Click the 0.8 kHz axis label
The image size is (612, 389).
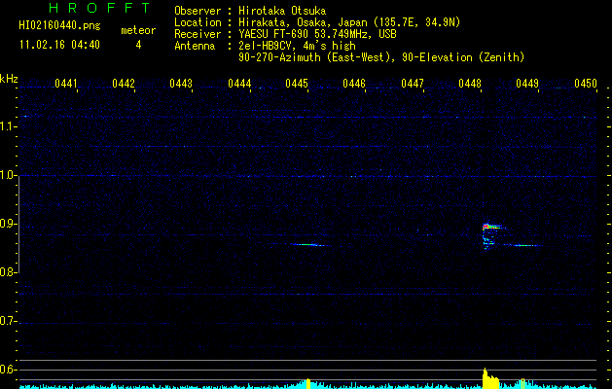tap(9, 272)
